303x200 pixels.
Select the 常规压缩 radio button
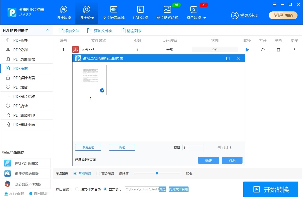(75, 174)
